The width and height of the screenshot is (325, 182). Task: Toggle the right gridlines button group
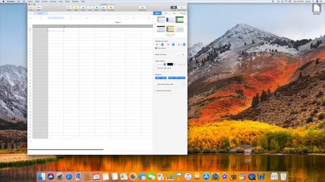[177, 78]
